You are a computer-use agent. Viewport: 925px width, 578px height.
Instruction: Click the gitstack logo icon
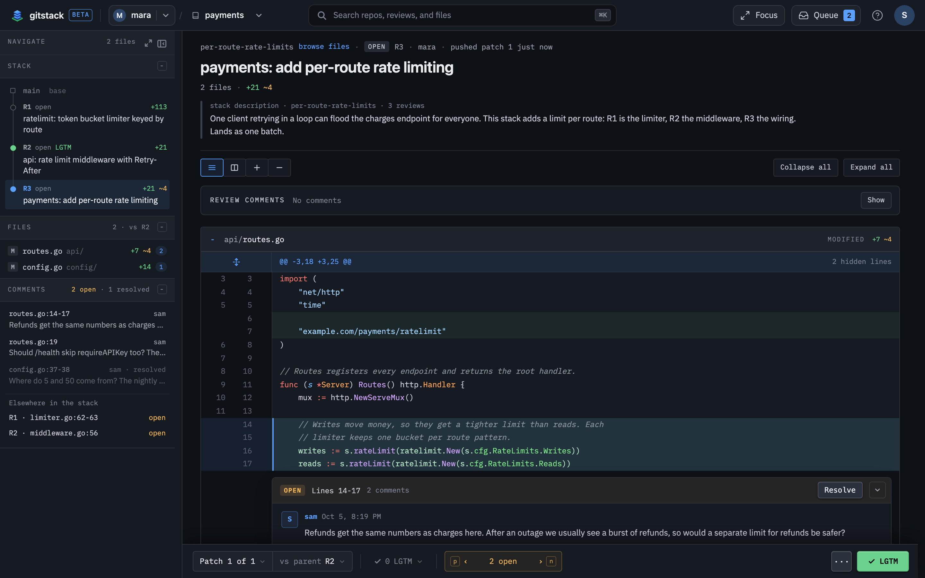(17, 15)
